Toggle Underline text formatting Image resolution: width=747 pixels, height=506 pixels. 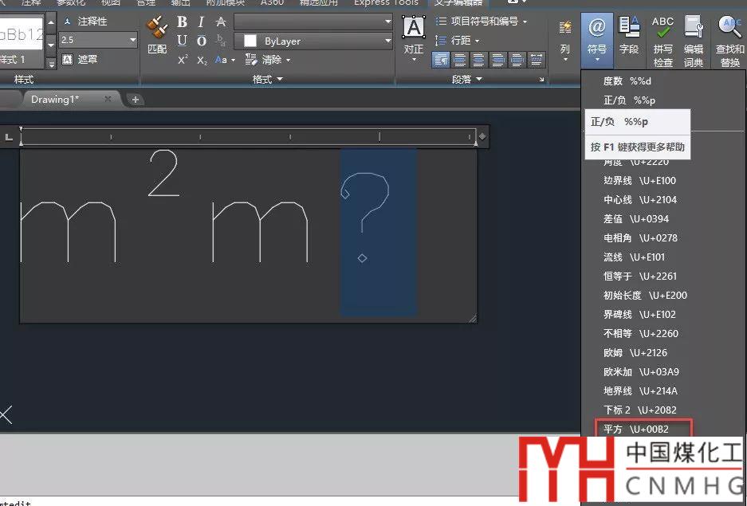click(x=183, y=41)
